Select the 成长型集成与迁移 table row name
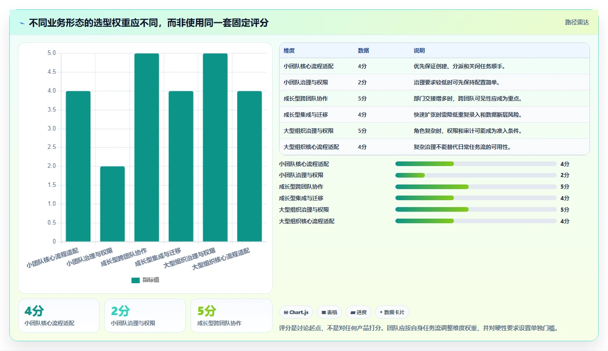The image size is (608, 351). 306,115
